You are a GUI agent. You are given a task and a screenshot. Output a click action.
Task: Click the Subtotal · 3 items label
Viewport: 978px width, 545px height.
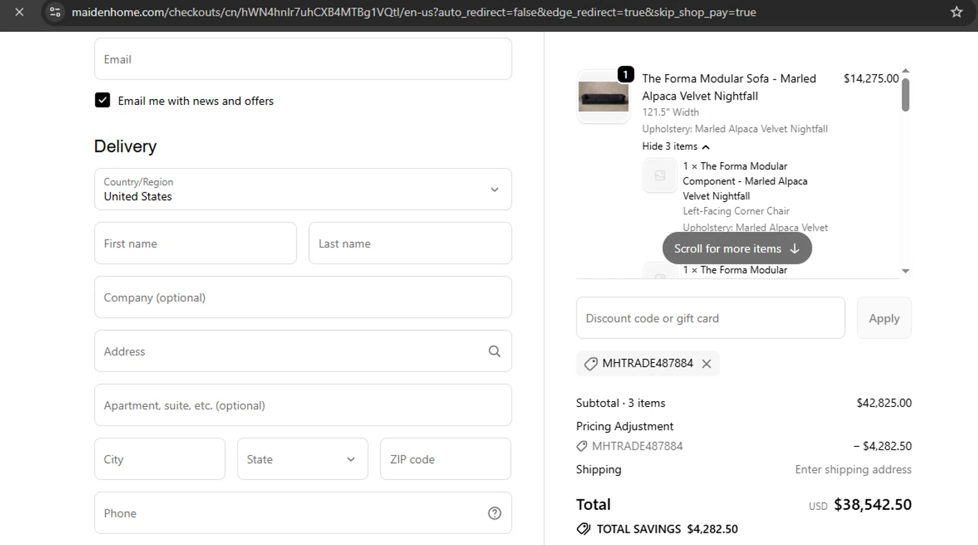[x=621, y=403]
